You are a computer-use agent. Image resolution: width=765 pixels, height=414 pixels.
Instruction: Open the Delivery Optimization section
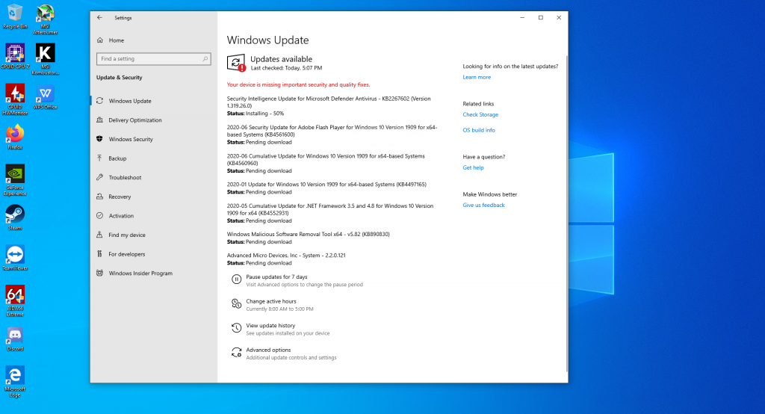pos(134,120)
